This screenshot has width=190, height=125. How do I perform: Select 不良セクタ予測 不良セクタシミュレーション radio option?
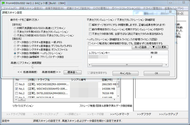15,32
